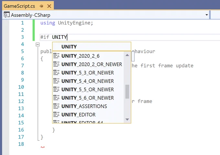Click the completion list scroll down arrow

click(127, 119)
